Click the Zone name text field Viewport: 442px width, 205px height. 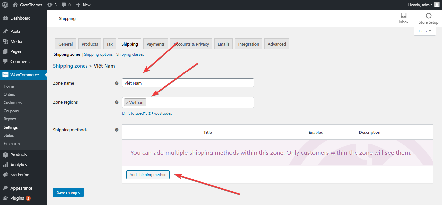(188, 83)
